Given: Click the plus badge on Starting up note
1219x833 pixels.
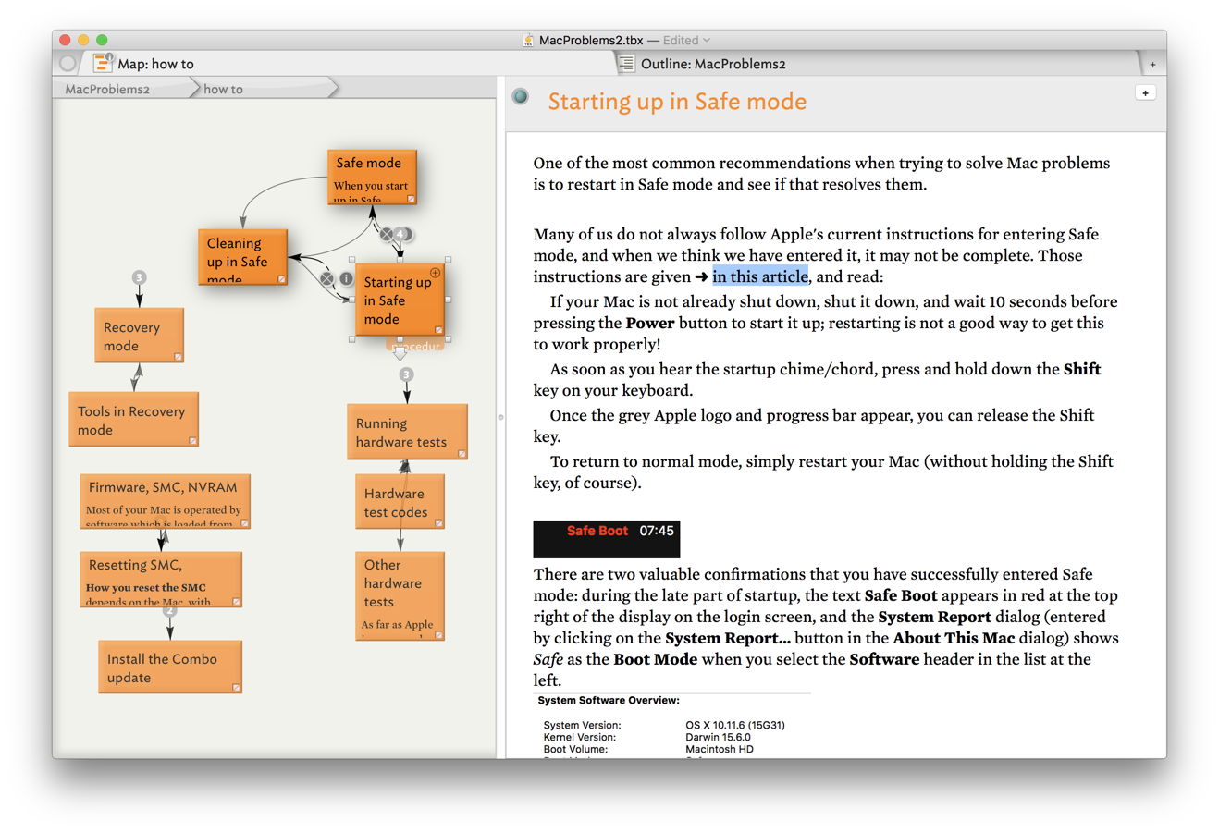Looking at the screenshot, I should coord(435,273).
